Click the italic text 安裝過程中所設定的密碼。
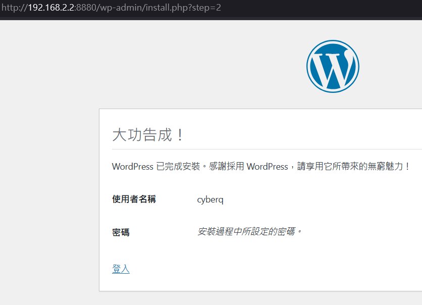 click(249, 231)
